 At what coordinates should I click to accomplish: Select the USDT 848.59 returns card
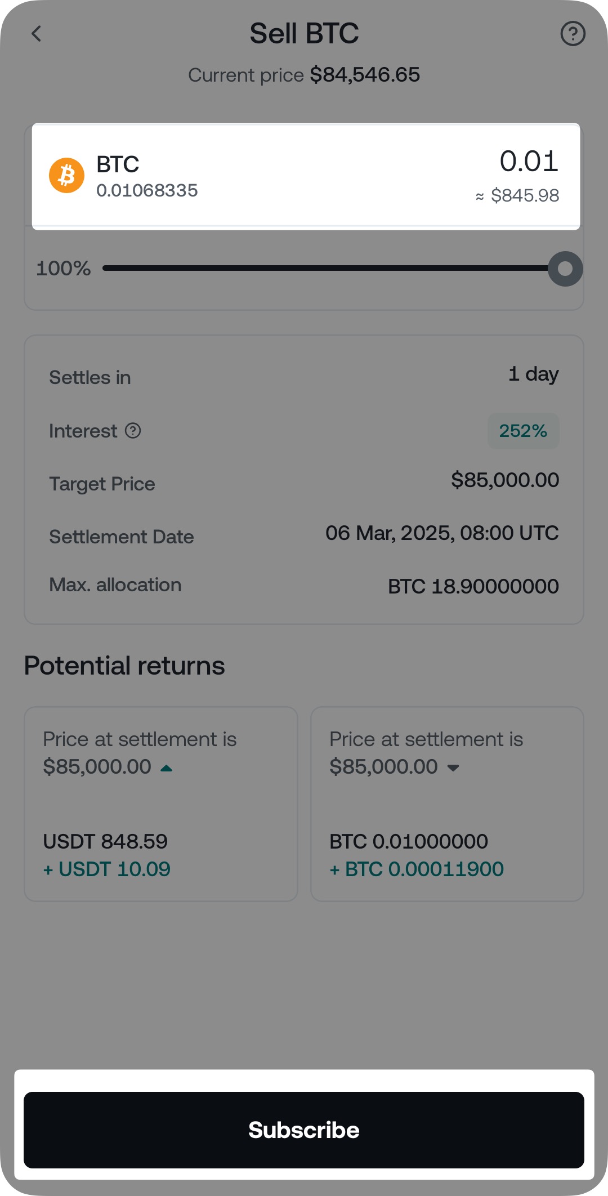coord(161,804)
